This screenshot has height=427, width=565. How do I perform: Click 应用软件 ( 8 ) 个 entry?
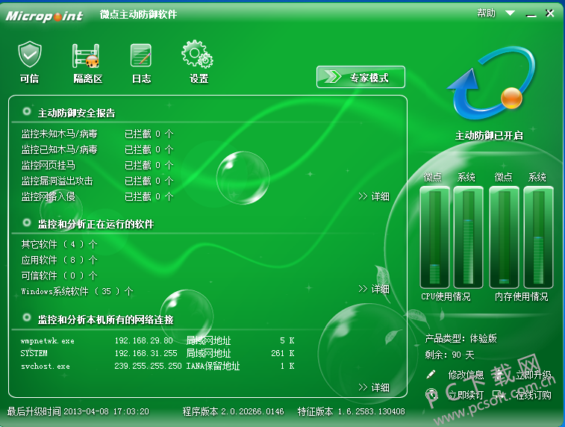[x=59, y=260]
